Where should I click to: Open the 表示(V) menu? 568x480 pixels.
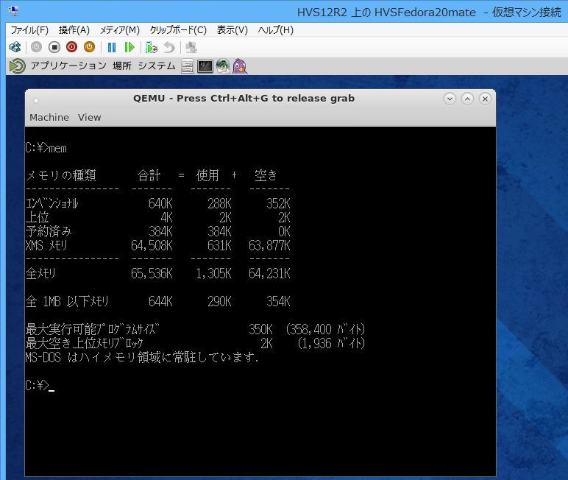[232, 30]
